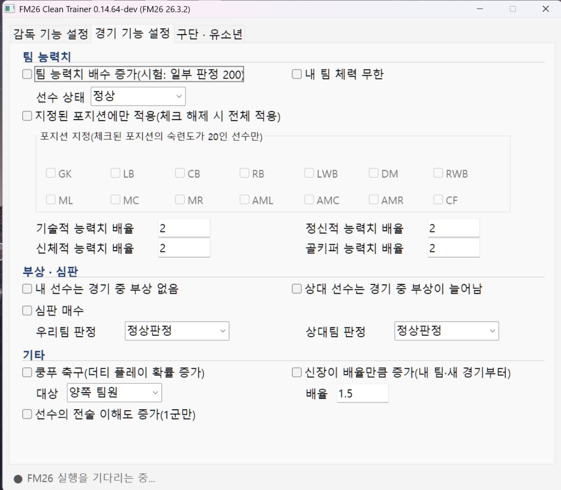Check the AML position box

coord(245,199)
